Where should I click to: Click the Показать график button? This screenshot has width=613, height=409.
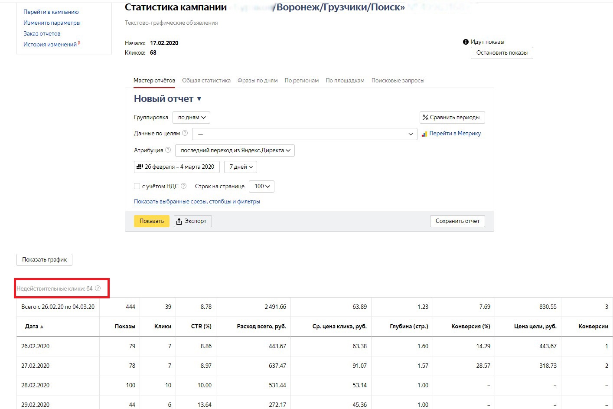pos(45,260)
